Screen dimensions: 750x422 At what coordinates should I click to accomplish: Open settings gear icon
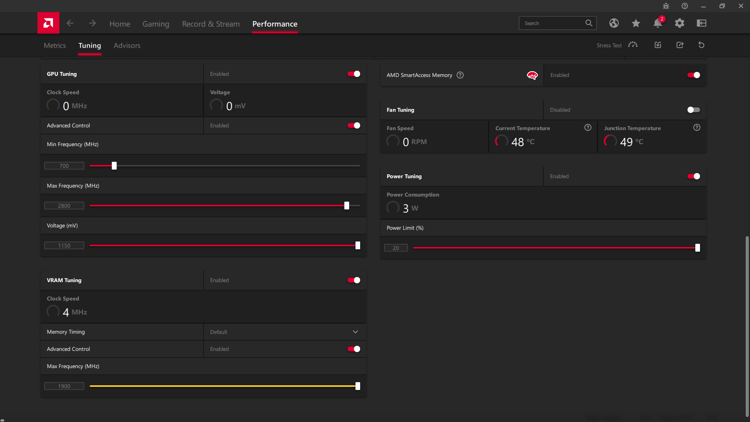point(680,23)
